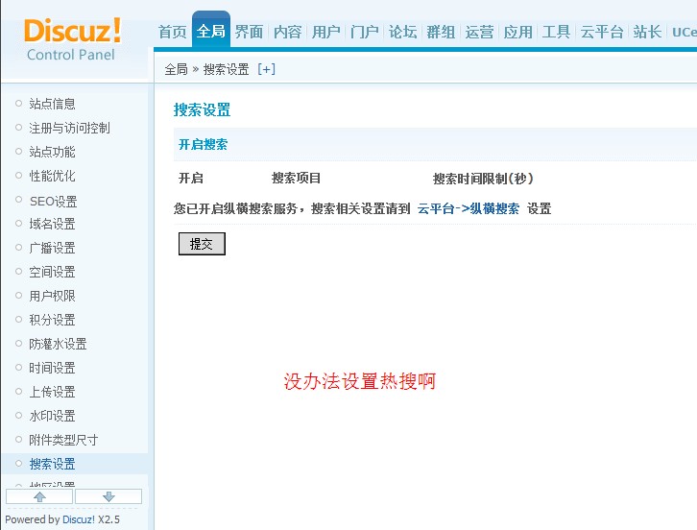Click the sidebar scroll down arrow

[108, 496]
